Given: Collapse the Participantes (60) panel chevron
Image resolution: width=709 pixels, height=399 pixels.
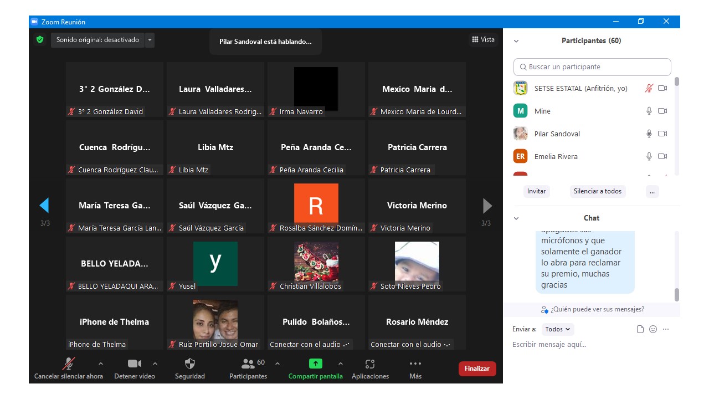Looking at the screenshot, I should [x=516, y=41].
